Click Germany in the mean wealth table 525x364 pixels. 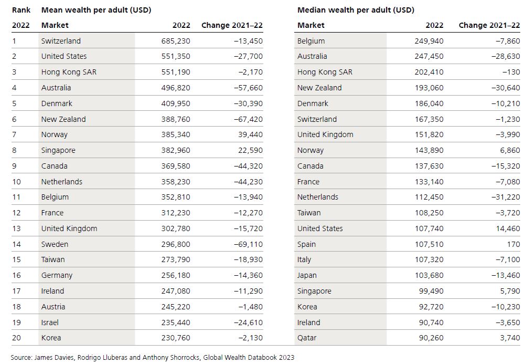coord(57,275)
